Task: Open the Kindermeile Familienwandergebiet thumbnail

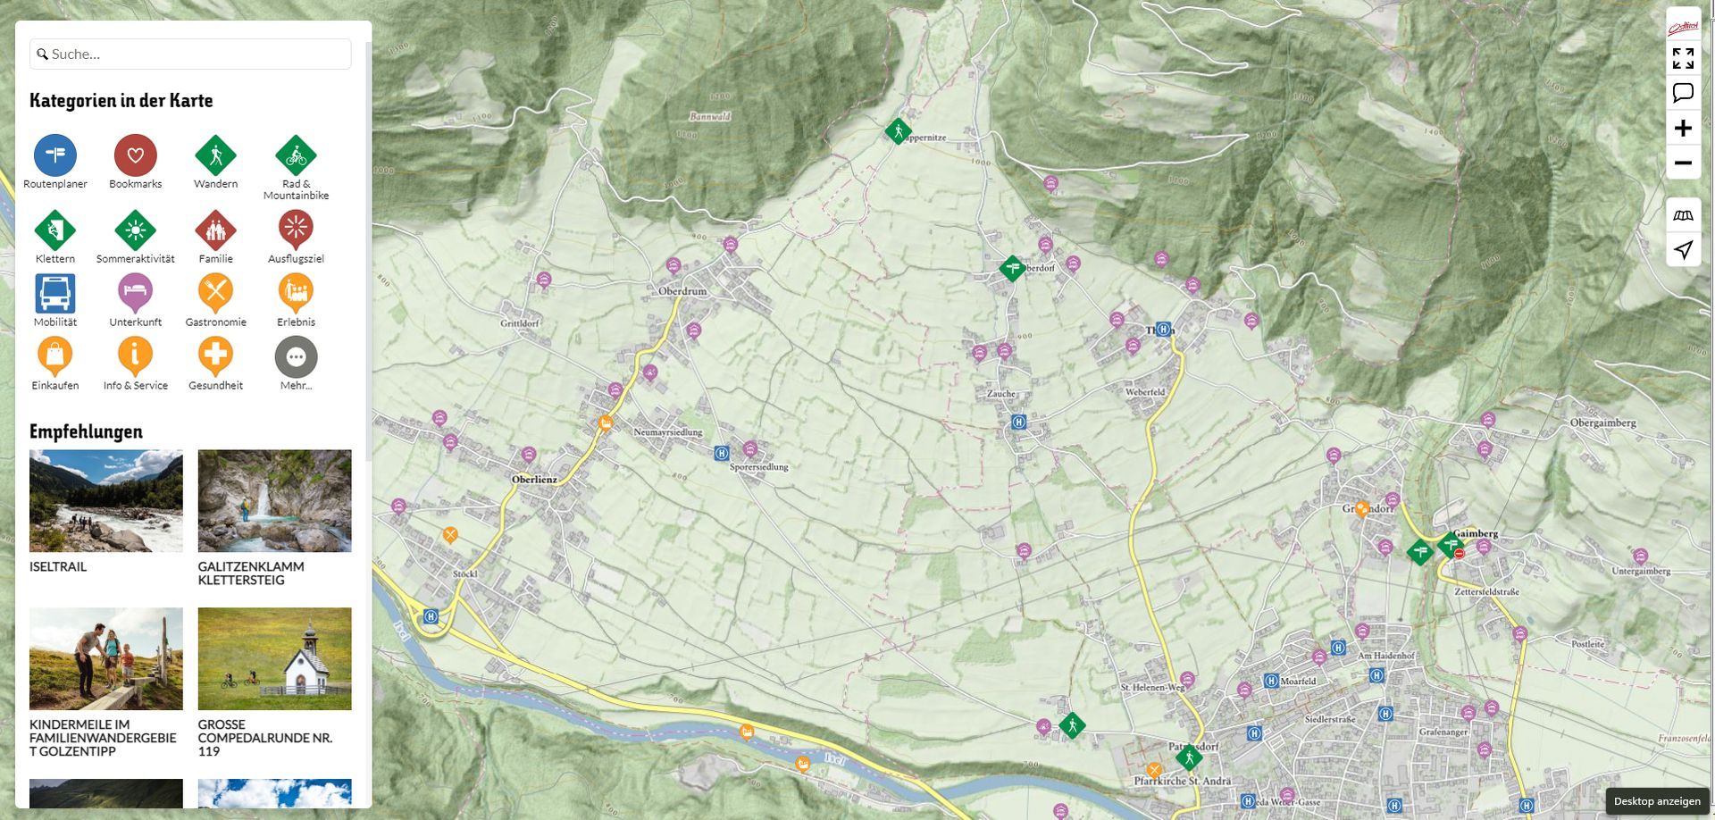Action: click(105, 659)
